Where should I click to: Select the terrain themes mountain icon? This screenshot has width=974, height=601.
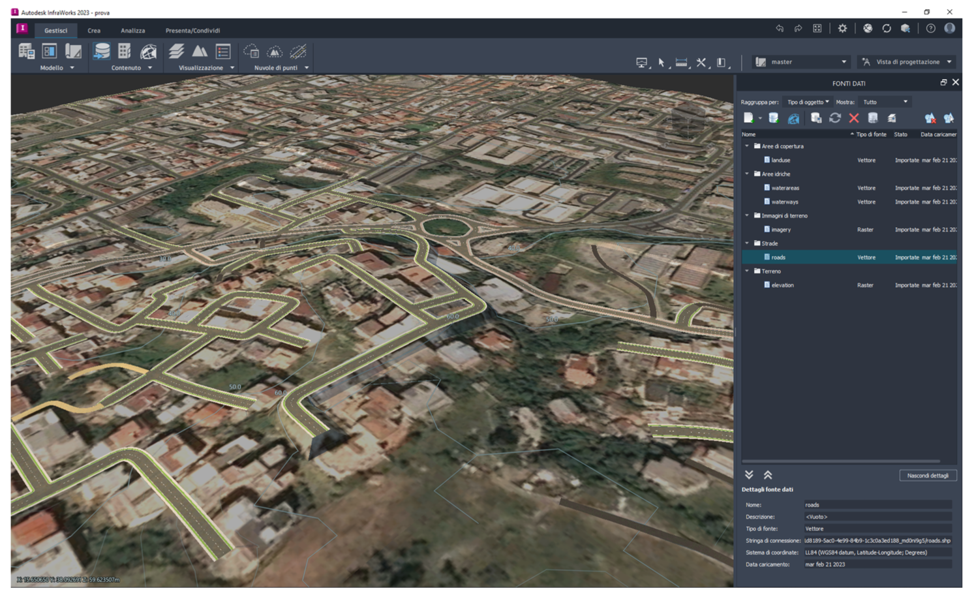(200, 52)
